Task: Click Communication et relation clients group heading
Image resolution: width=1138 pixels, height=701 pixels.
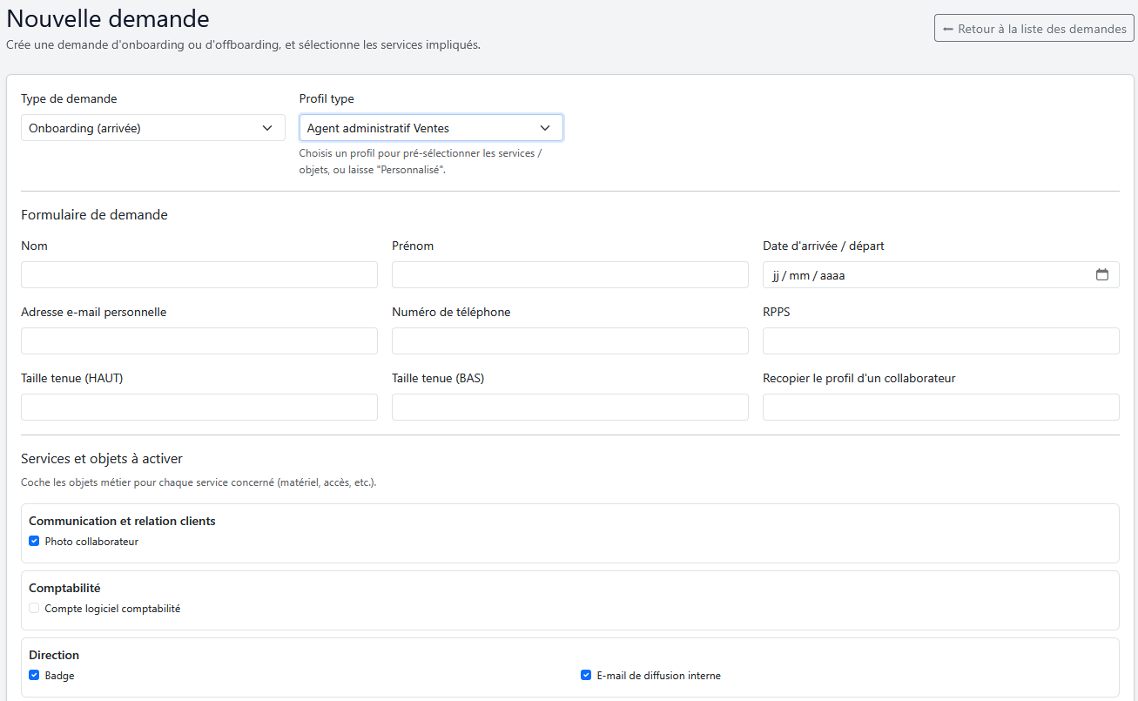Action: click(x=122, y=521)
